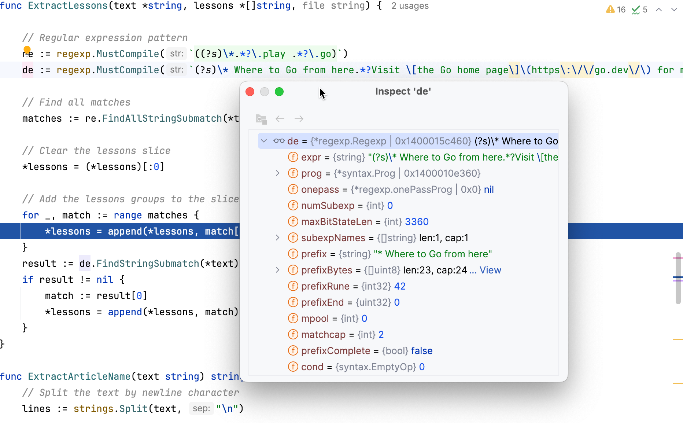Viewport: 683px width, 423px height.
Task: Click the editor vertical scrollbar thumb
Action: pyautogui.click(x=678, y=278)
